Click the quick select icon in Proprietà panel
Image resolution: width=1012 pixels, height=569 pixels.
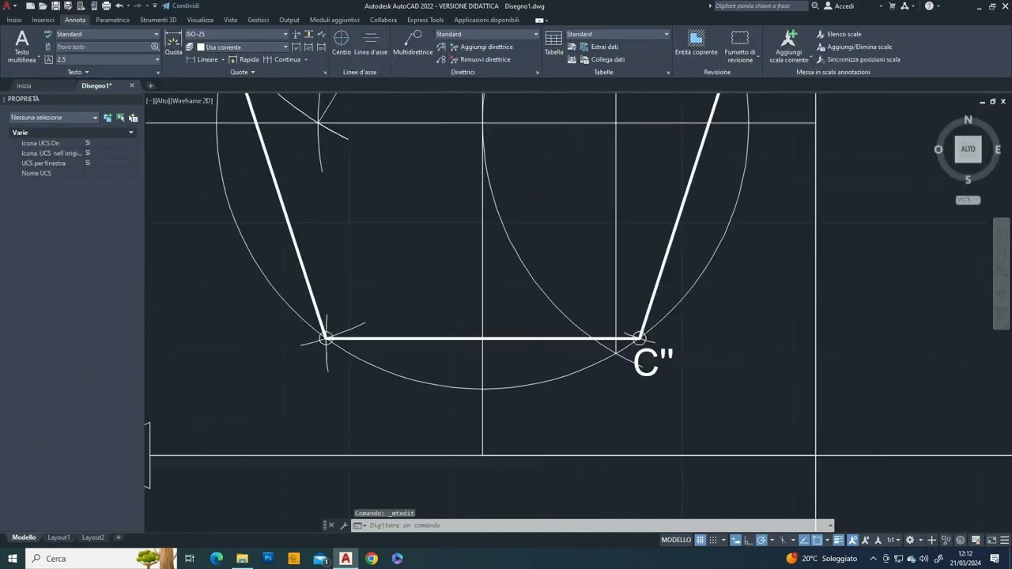point(133,118)
